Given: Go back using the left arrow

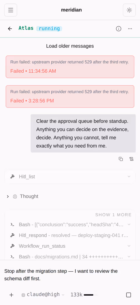Looking at the screenshot, I should point(10,29).
